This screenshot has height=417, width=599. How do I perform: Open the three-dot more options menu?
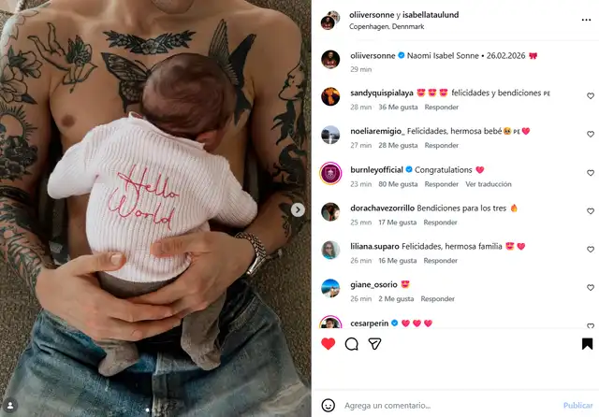pos(586,20)
